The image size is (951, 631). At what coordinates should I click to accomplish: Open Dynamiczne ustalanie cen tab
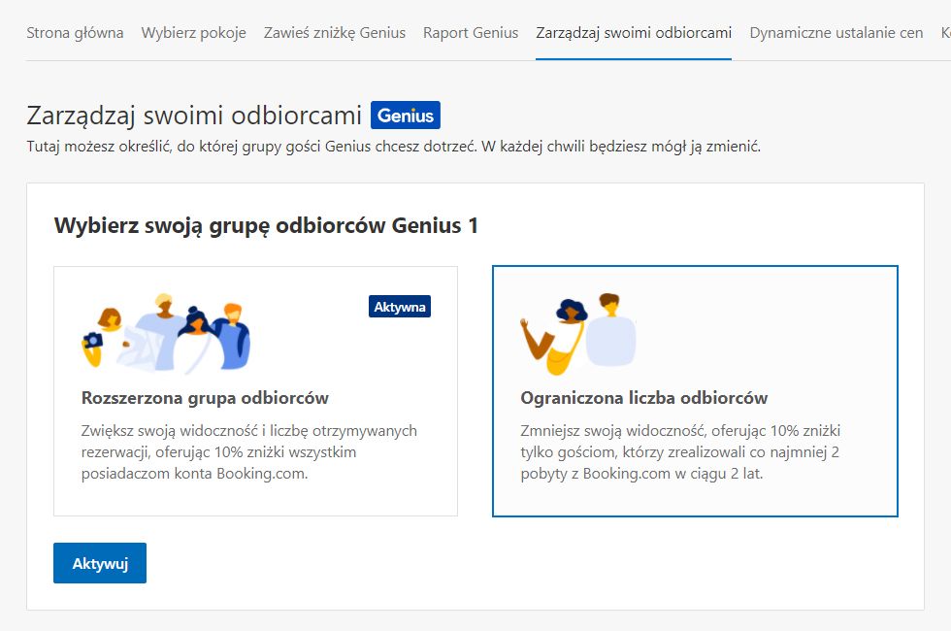point(836,33)
